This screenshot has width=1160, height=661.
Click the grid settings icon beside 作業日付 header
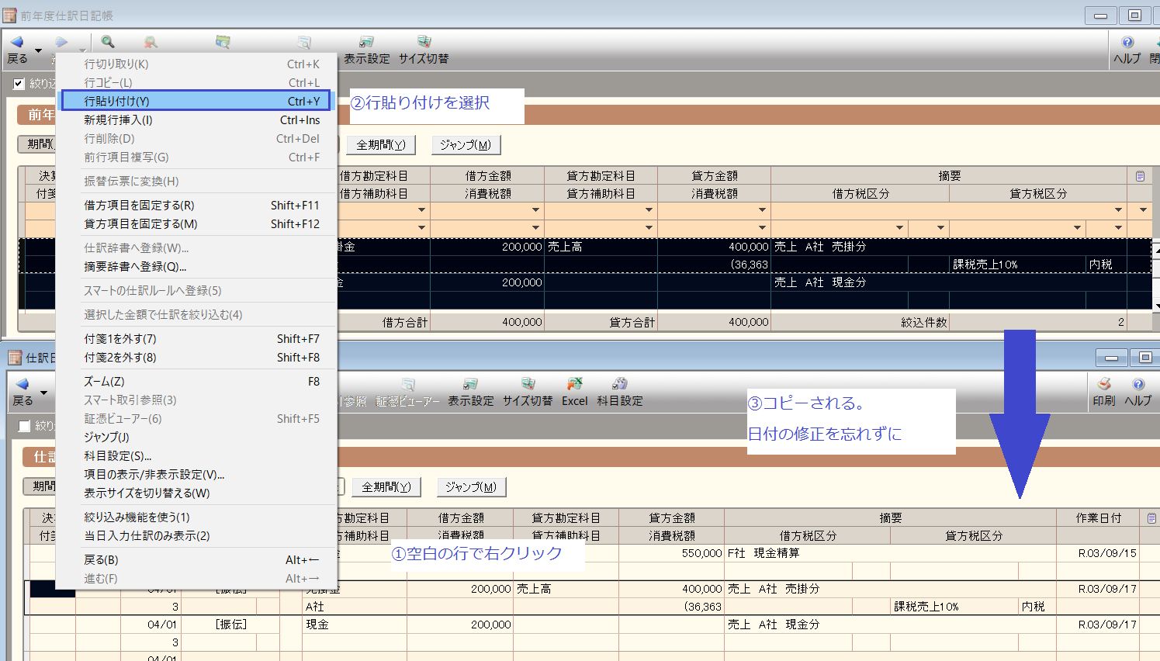click(1151, 517)
